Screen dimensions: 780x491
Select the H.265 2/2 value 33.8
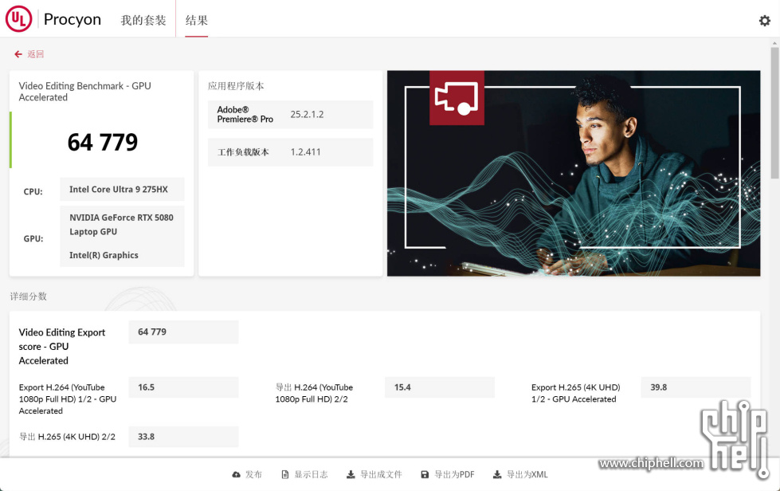(x=147, y=436)
